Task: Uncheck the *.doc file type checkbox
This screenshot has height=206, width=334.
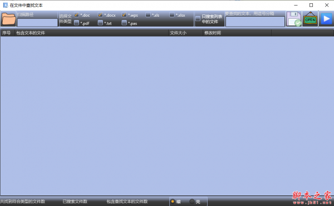Action: click(76, 15)
